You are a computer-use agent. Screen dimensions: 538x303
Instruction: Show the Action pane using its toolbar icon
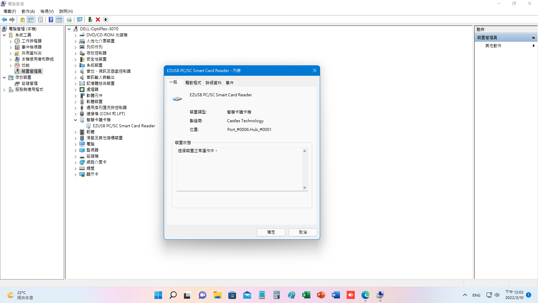click(59, 20)
